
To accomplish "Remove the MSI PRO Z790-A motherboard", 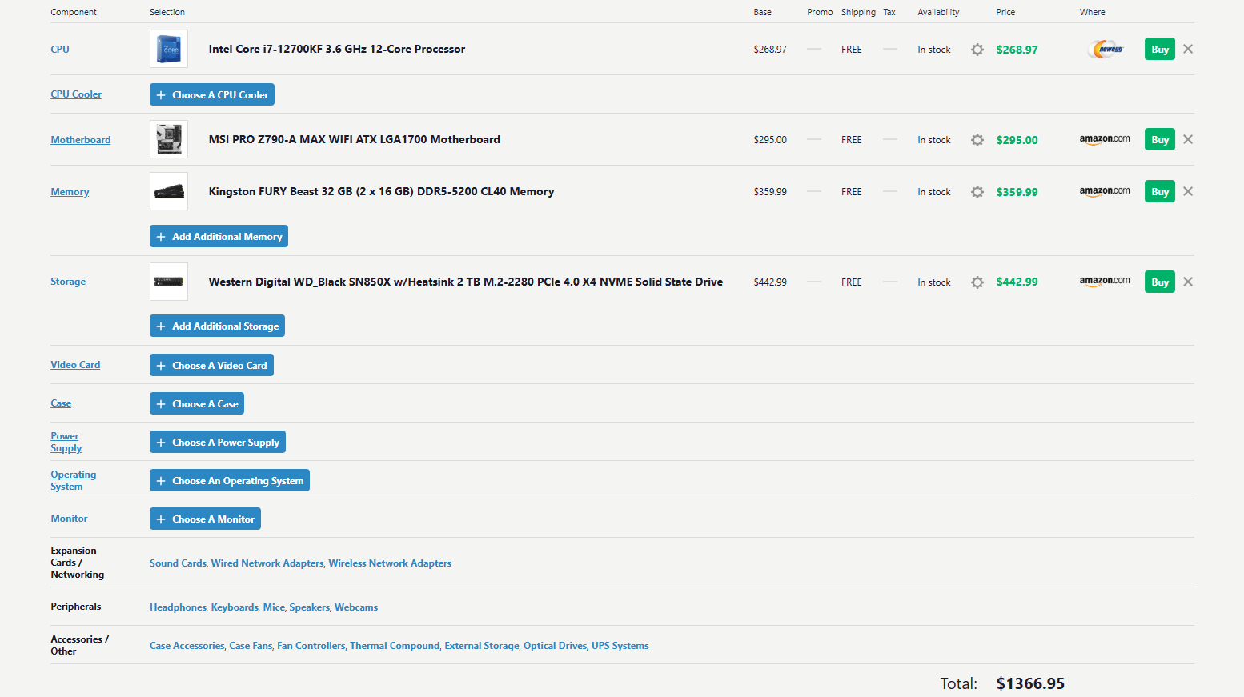I will [1188, 139].
